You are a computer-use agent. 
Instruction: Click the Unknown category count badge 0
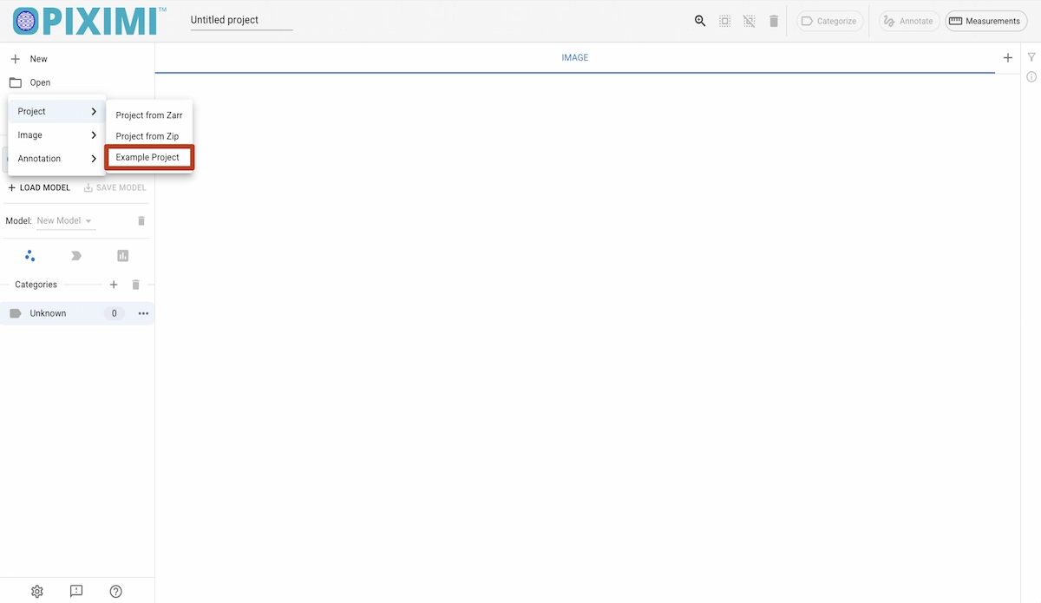[x=114, y=313]
